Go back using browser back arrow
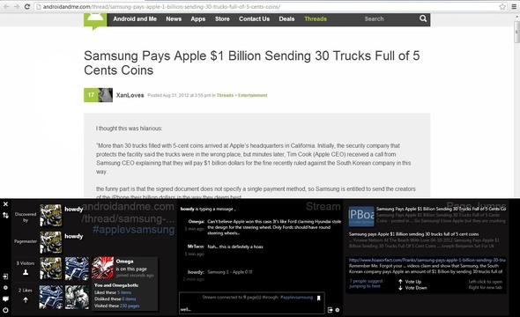Image resolution: width=520 pixels, height=317 pixels. [6, 7]
